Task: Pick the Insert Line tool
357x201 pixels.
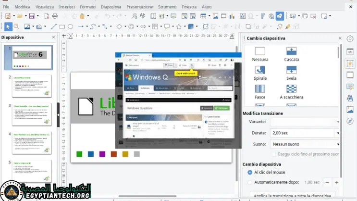Action: click(x=54, y=26)
